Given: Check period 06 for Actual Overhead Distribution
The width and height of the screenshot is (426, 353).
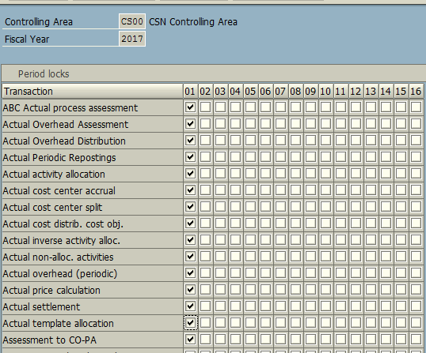Looking at the screenshot, I should (x=265, y=141).
